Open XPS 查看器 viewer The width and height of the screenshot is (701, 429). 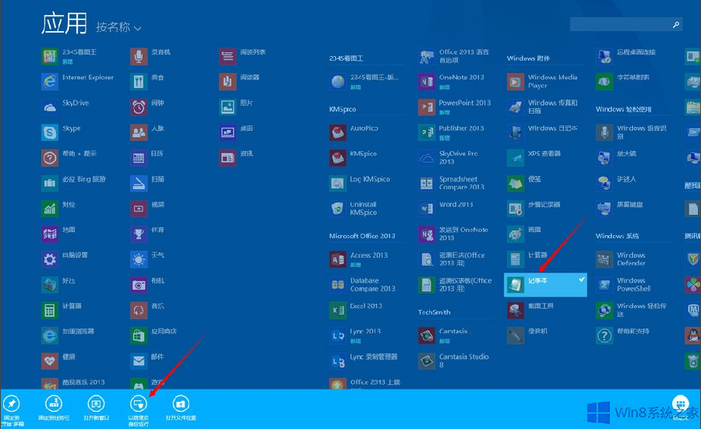click(x=534, y=158)
